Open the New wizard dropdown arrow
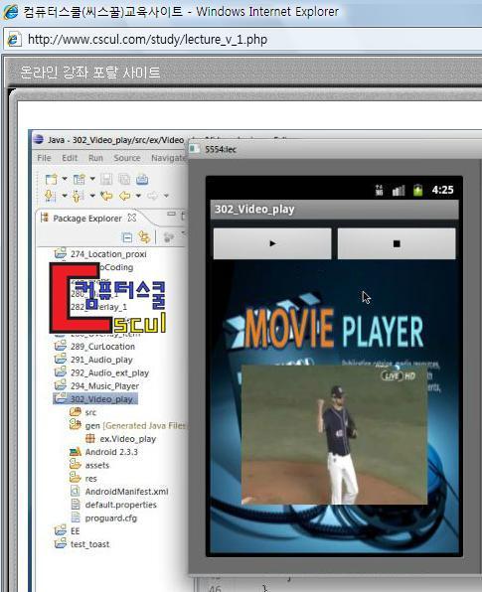 (x=65, y=179)
